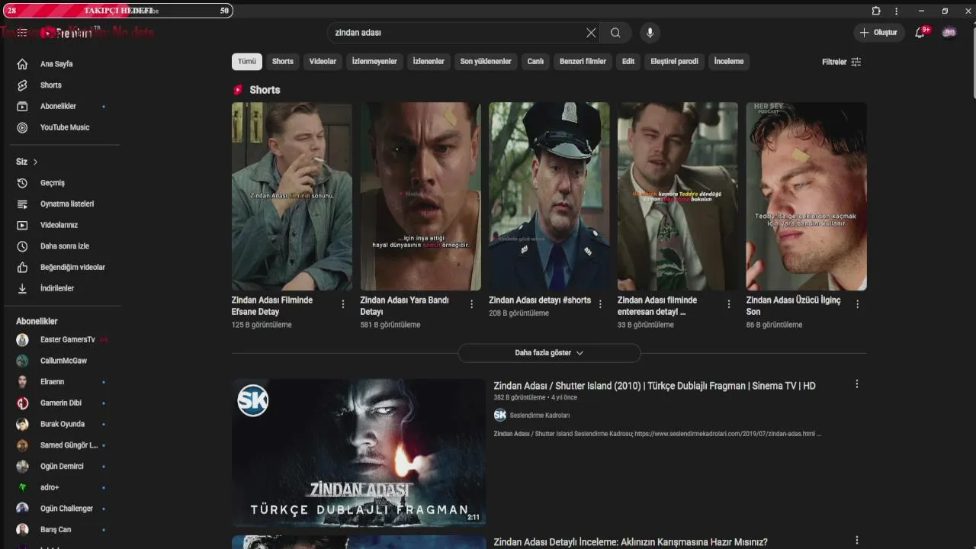
Task: Open Türkçe Dublajlı Fragman video title
Action: coord(654,386)
